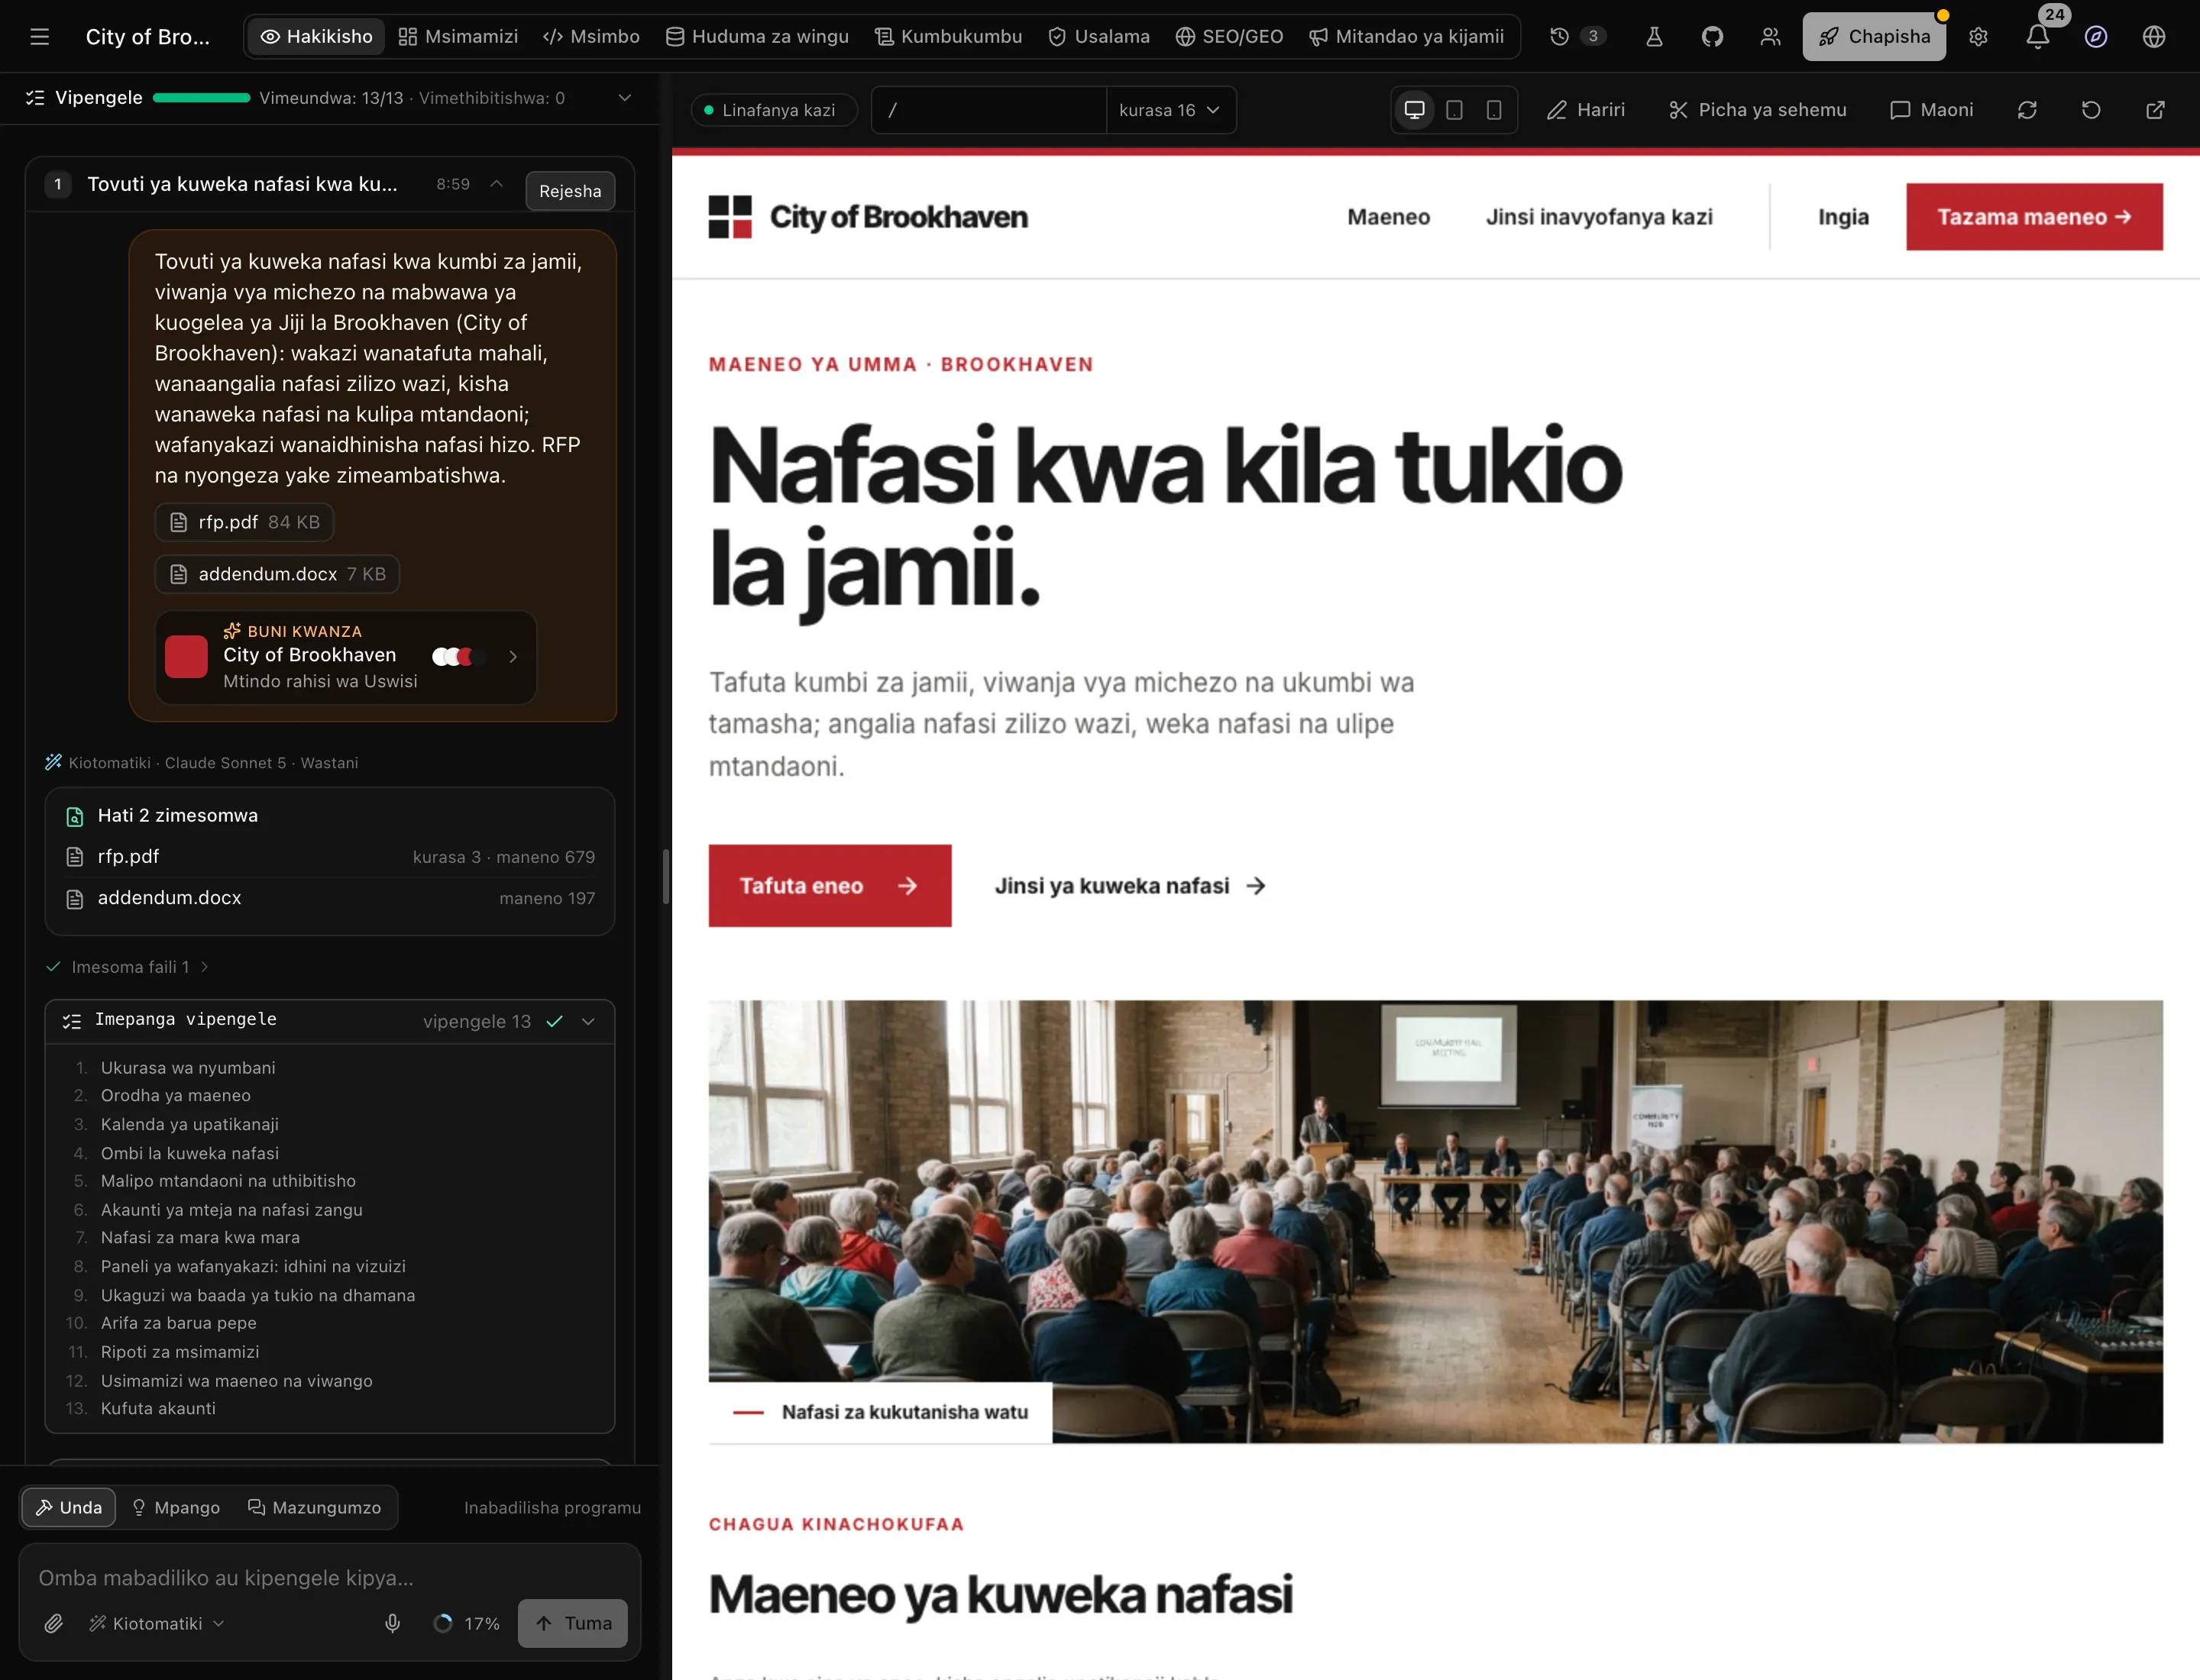Open settings gear icon
The height and width of the screenshot is (1680, 2200).
click(1978, 37)
